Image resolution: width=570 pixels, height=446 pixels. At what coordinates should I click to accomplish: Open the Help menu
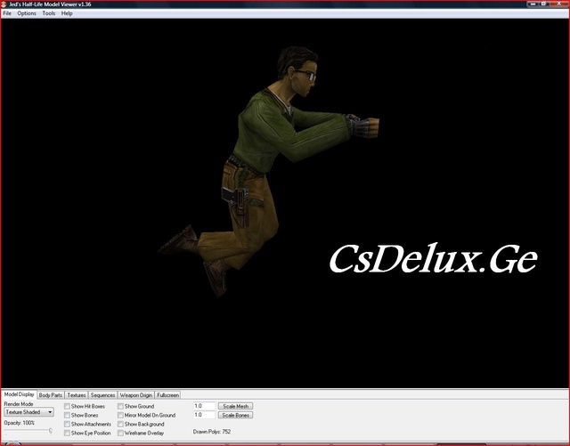[x=67, y=13]
